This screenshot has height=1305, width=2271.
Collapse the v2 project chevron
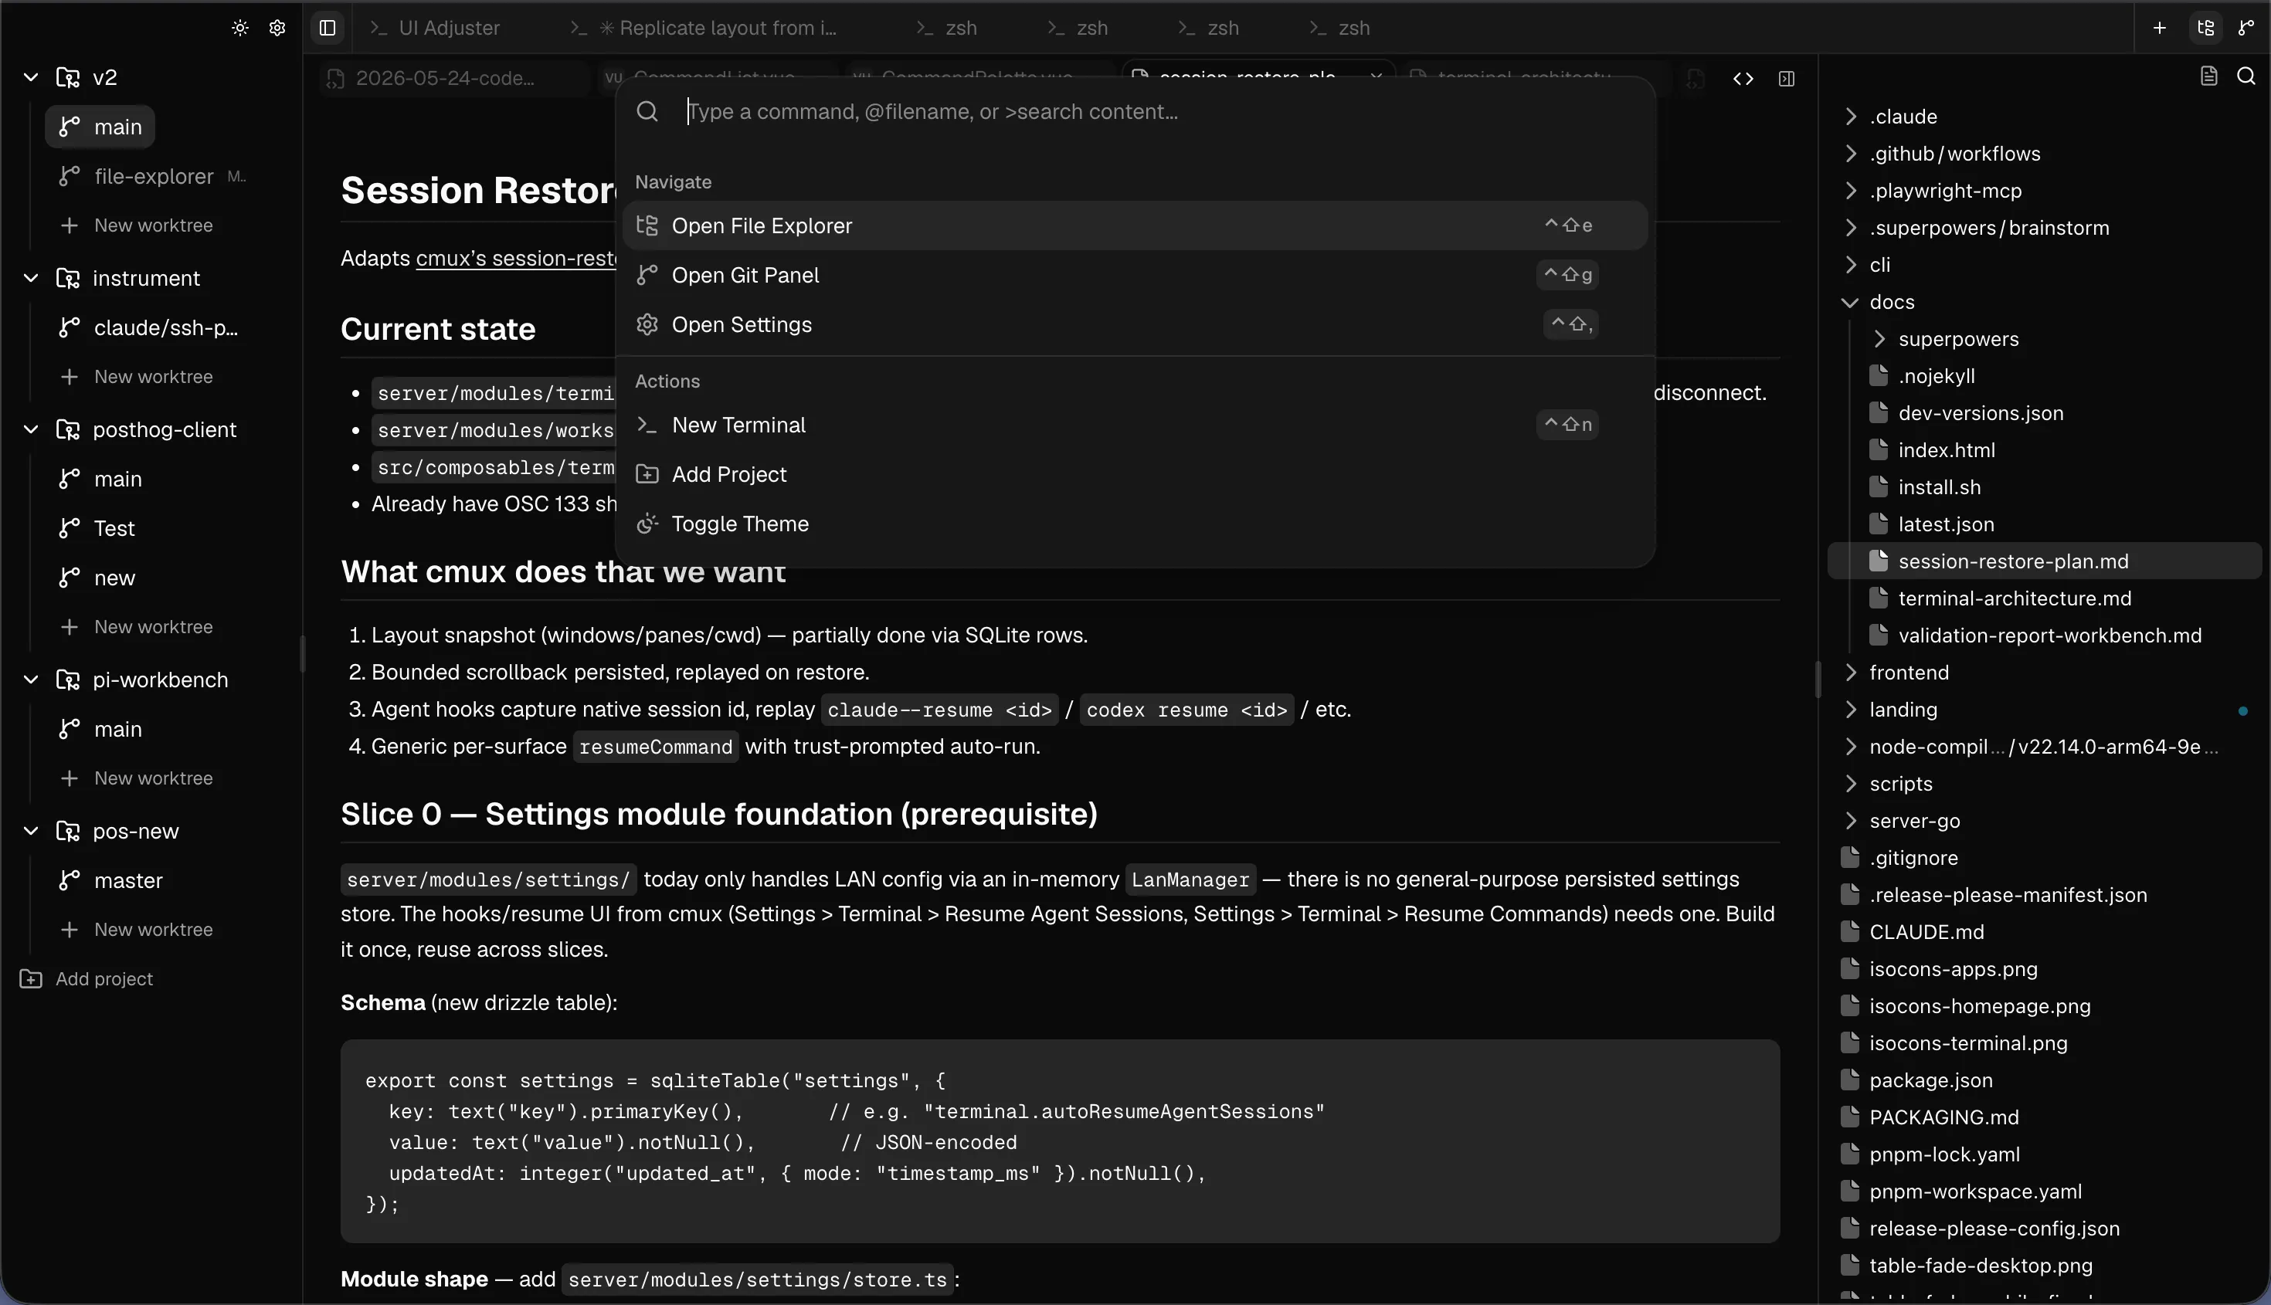(x=30, y=77)
